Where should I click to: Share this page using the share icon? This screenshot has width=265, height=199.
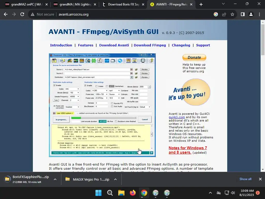click(x=224, y=15)
